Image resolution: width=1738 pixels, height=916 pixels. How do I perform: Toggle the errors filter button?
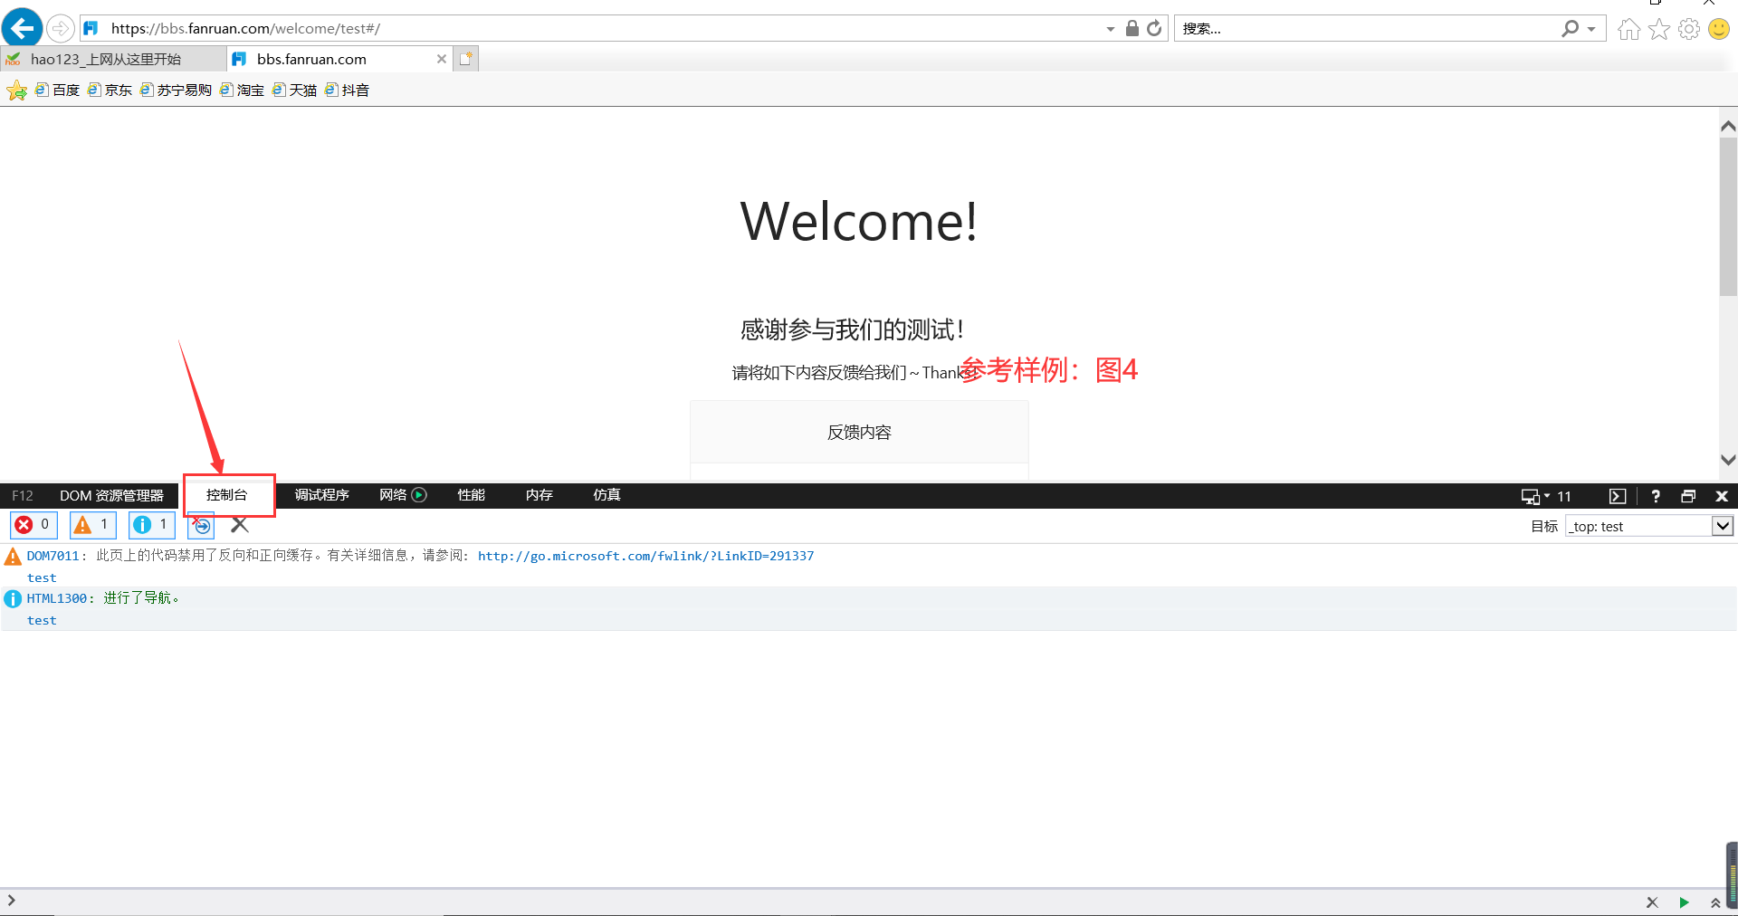pyautogui.click(x=33, y=525)
